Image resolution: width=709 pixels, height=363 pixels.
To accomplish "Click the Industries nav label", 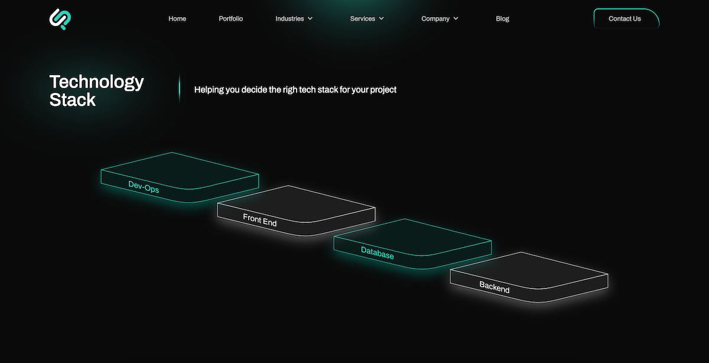I will (x=290, y=18).
